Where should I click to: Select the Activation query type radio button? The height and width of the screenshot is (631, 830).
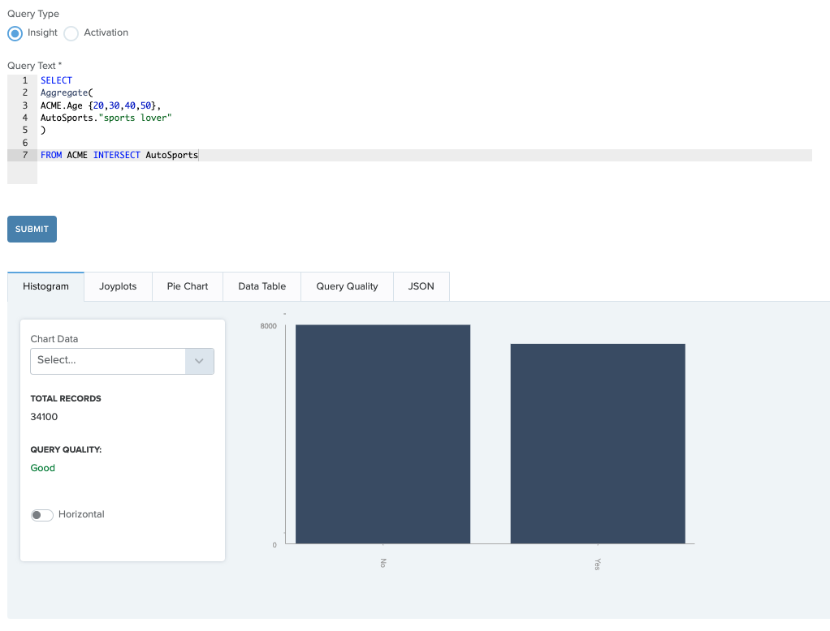(71, 33)
